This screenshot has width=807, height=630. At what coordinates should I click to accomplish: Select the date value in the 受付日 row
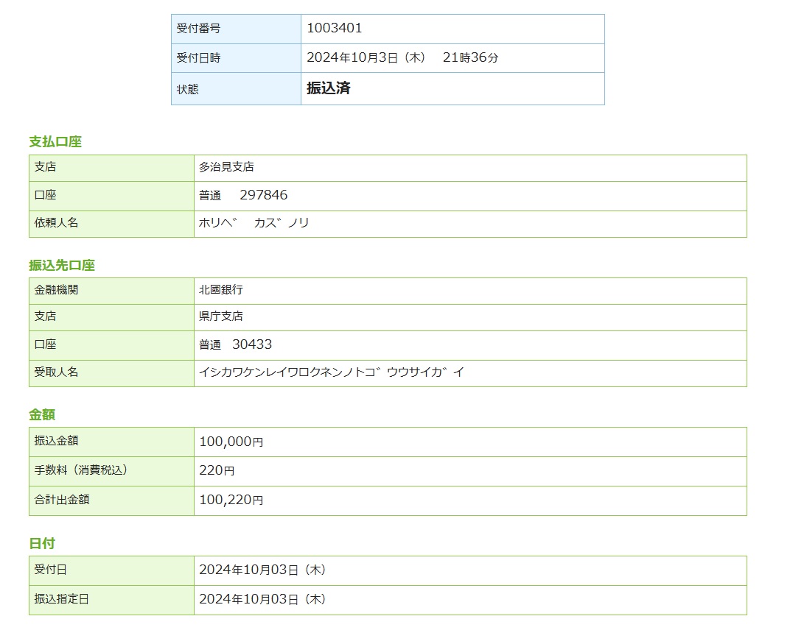click(x=262, y=570)
